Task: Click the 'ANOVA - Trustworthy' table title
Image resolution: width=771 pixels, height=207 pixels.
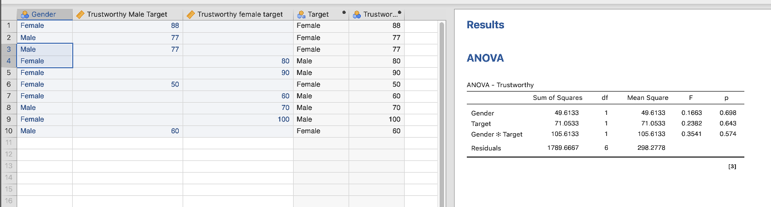Action: 500,85
